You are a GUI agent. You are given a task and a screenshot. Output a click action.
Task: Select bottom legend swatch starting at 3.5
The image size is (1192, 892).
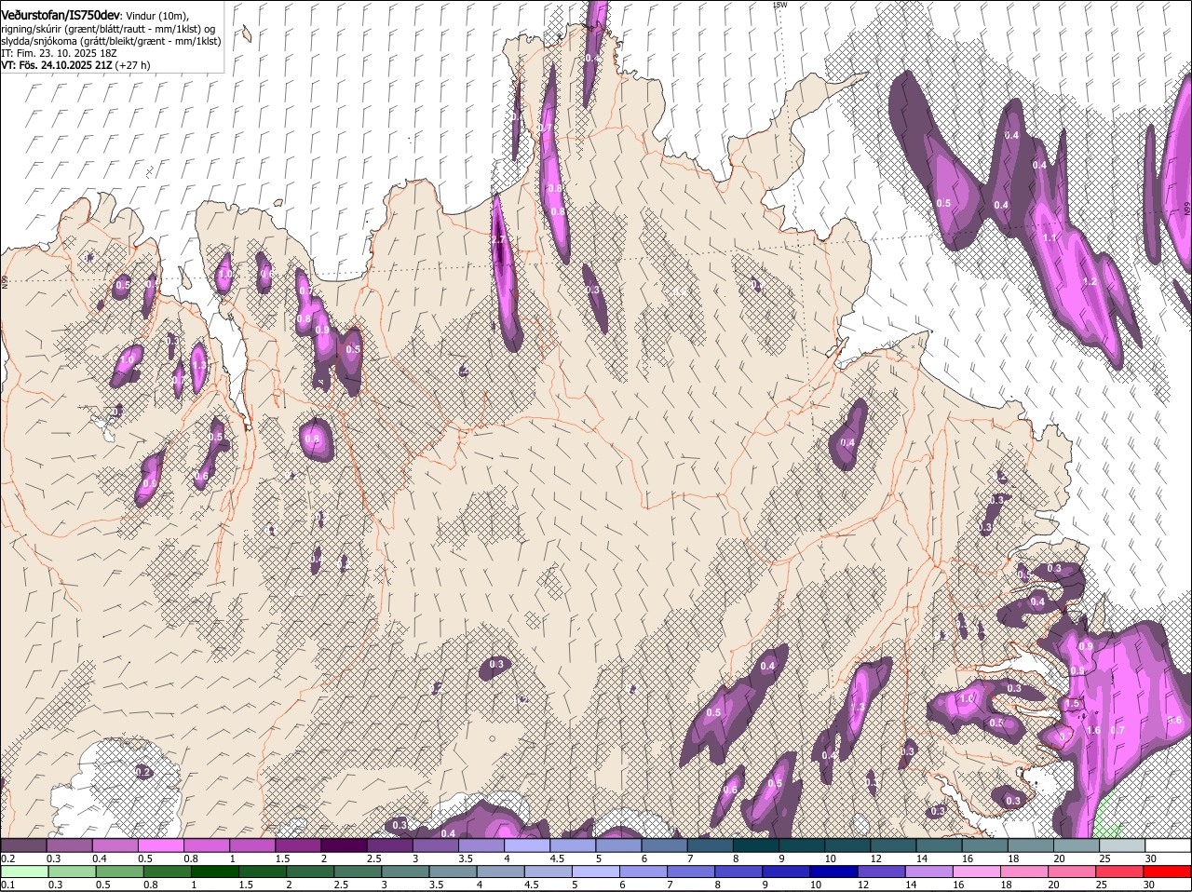click(453, 872)
